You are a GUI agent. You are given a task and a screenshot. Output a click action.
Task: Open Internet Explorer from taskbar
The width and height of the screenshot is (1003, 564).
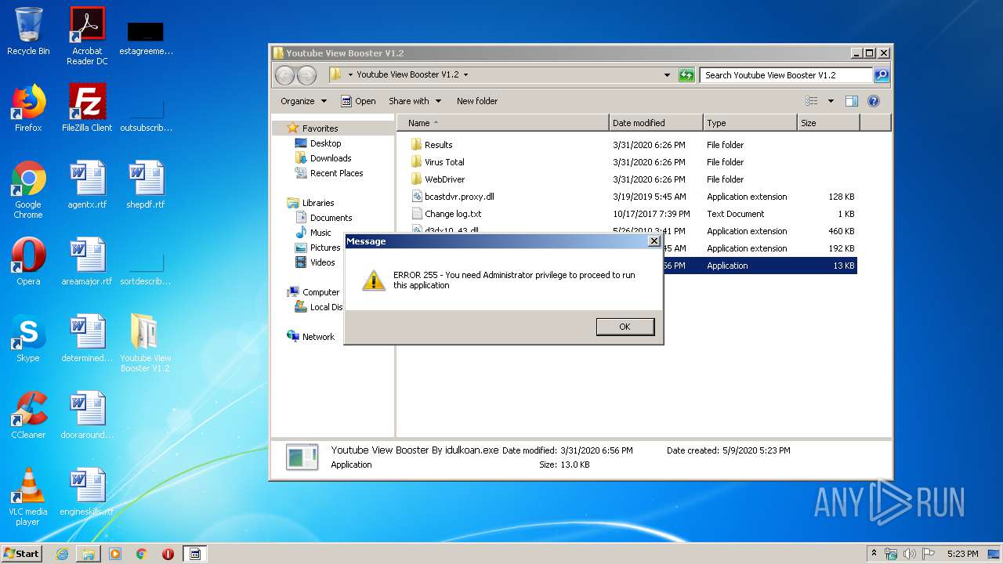[x=62, y=554]
